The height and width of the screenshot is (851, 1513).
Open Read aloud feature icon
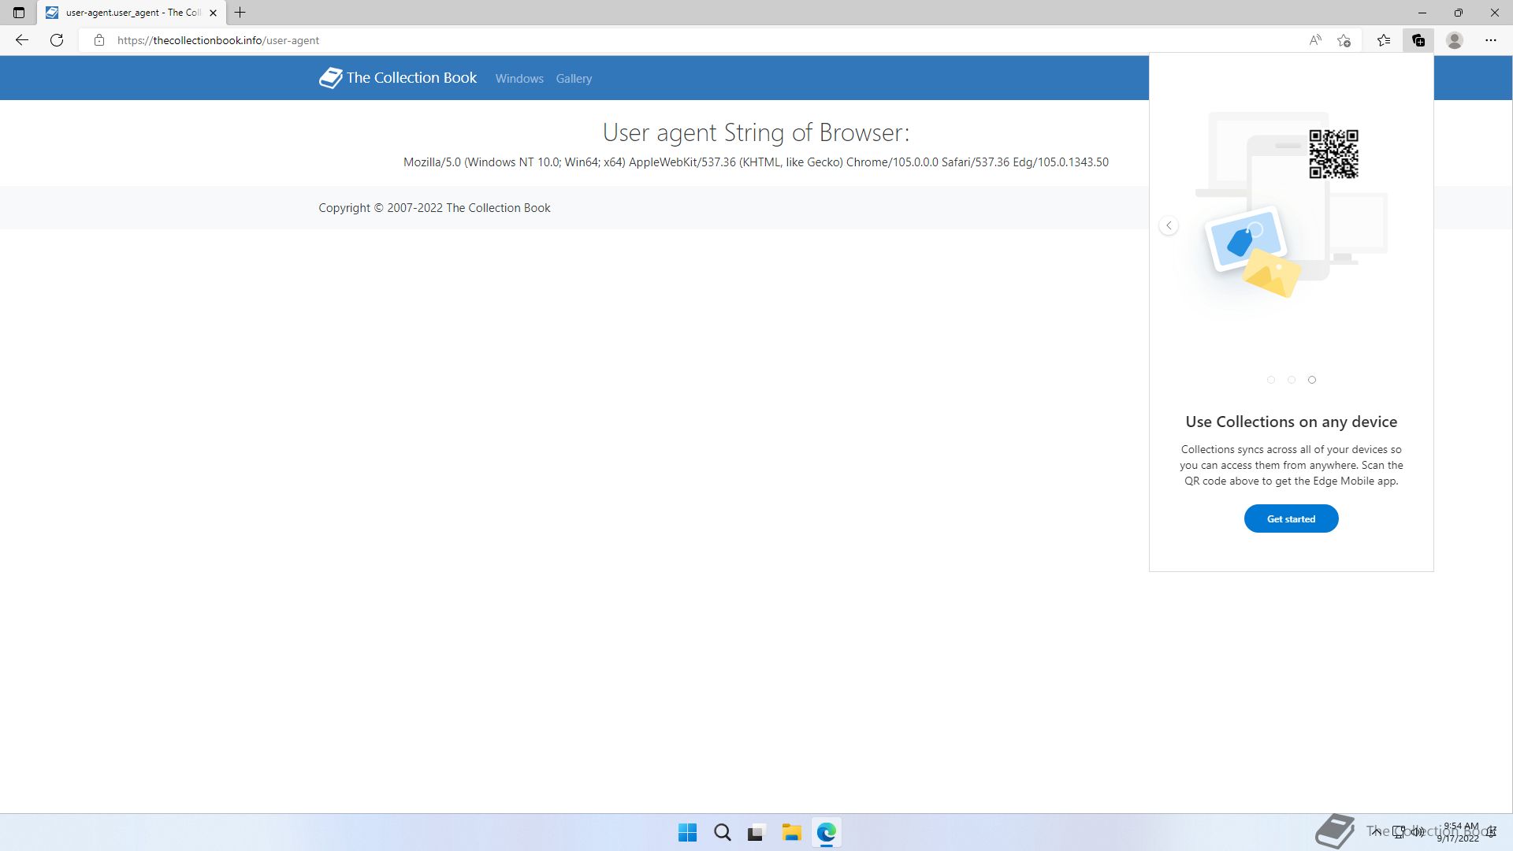click(1315, 40)
